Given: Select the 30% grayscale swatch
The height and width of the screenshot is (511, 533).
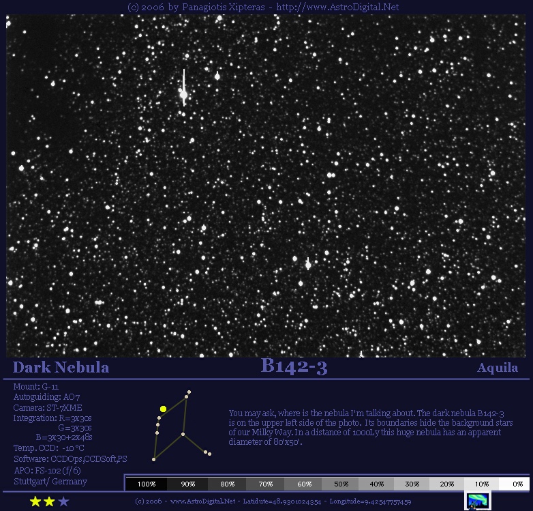Looking at the screenshot, I should coord(412,483).
